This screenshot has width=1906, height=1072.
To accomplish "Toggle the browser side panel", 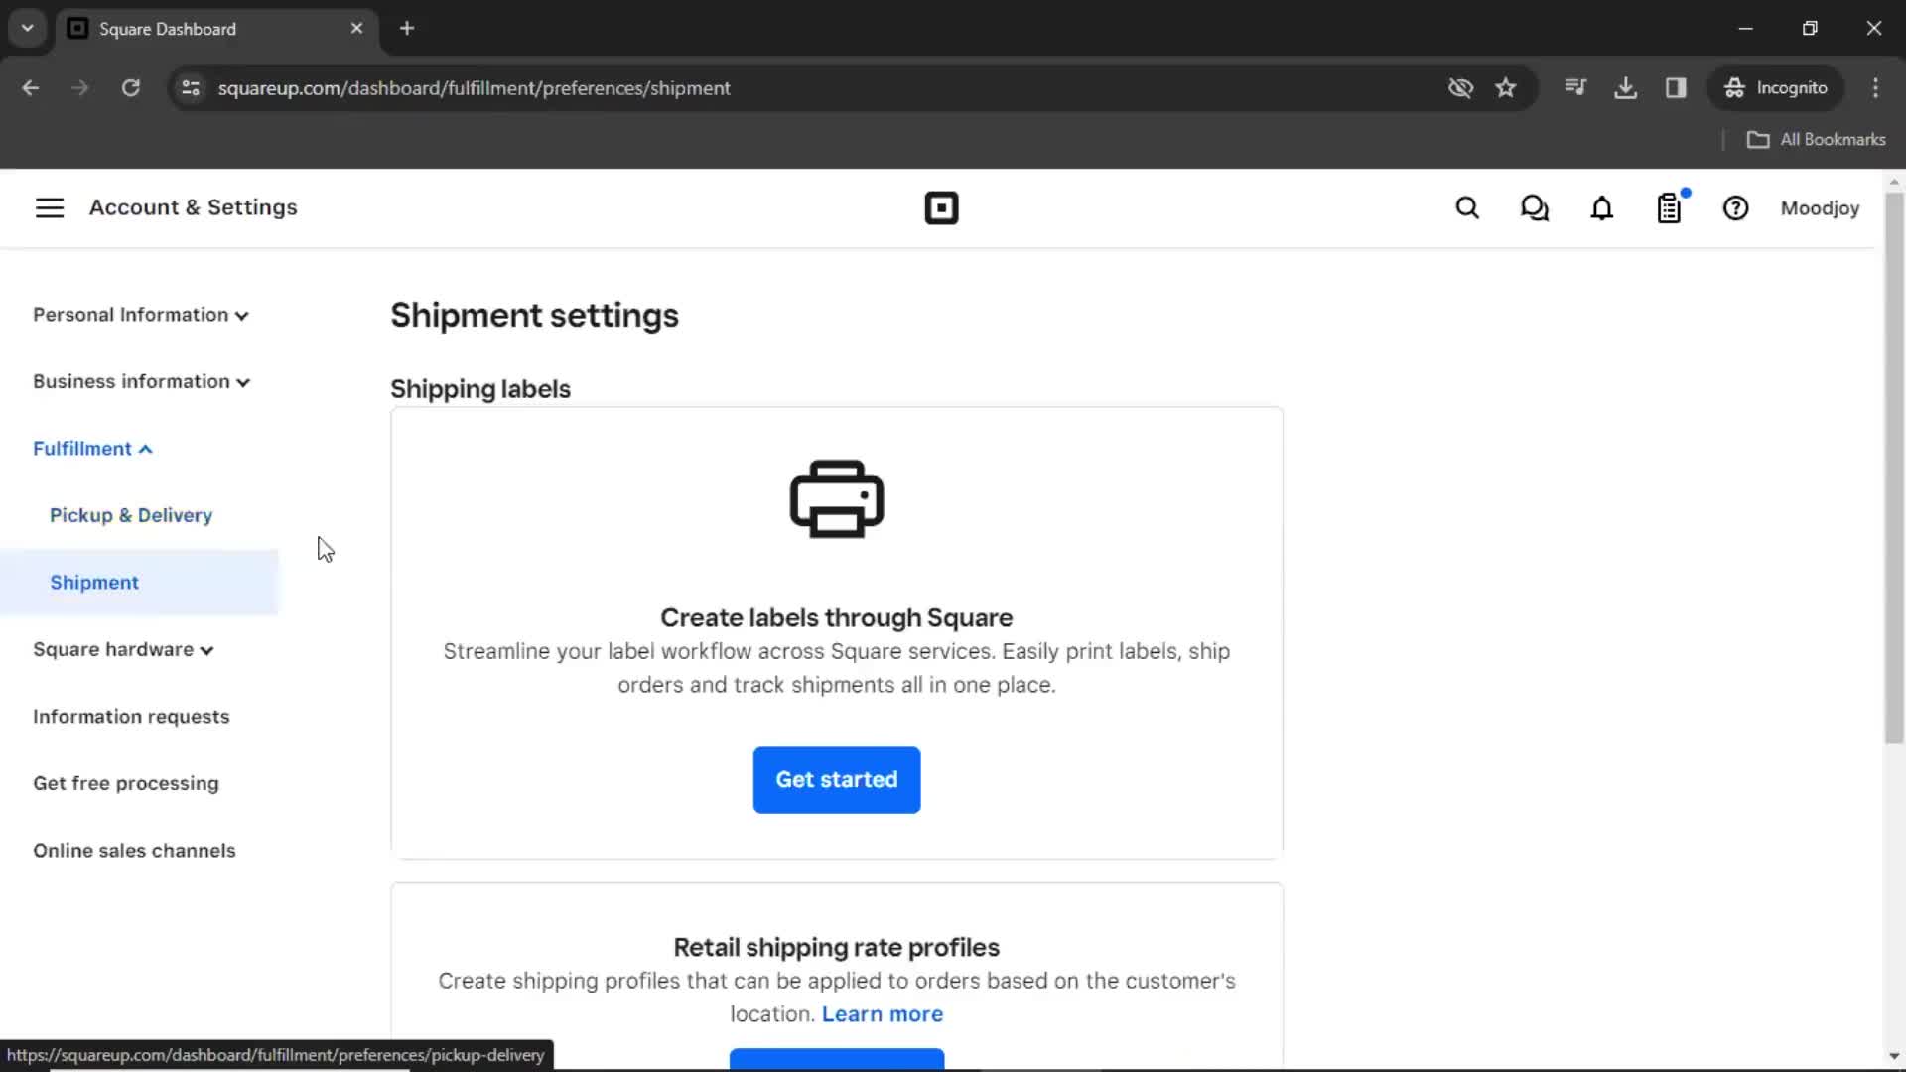I will (x=1676, y=88).
